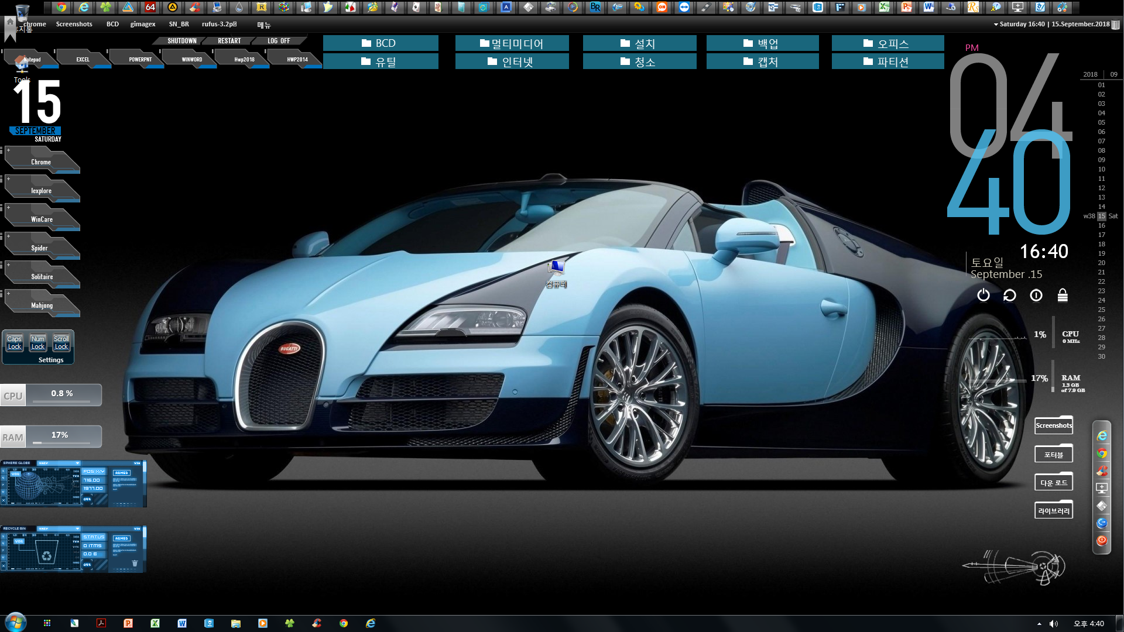Open the PowerPoint icon in the top launcher bar
The width and height of the screenshot is (1124, 632).
coord(906,7)
